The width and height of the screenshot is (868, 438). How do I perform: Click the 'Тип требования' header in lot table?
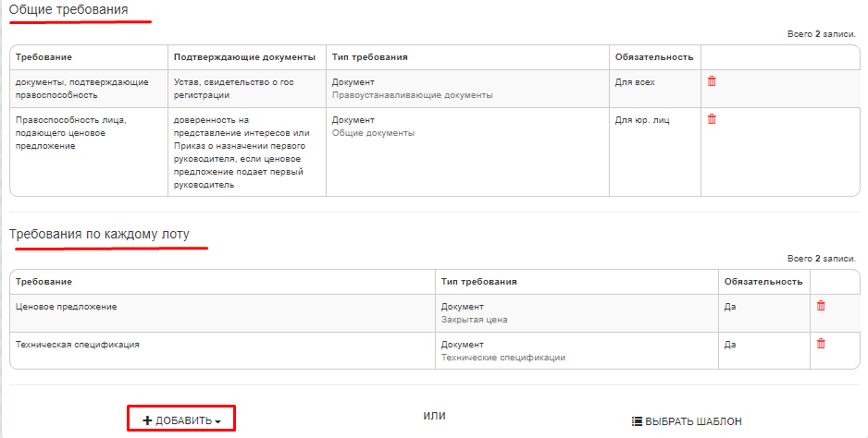pyautogui.click(x=478, y=281)
